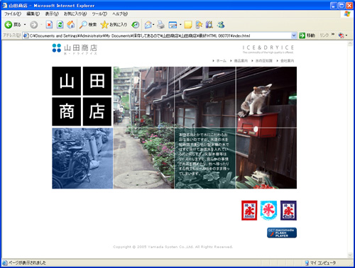Click the page icon in the address bar
This screenshot has height=268, width=355.
point(26,35)
